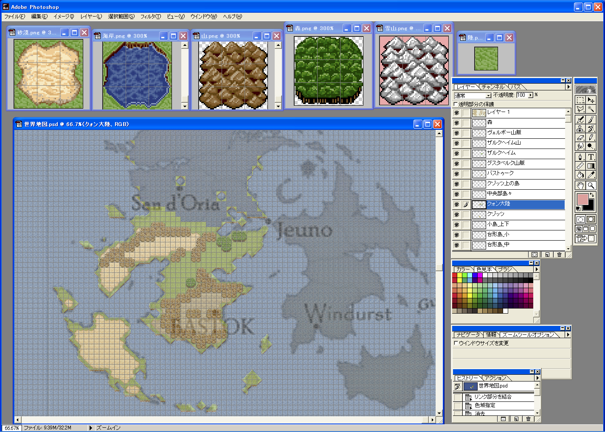The width and height of the screenshot is (605, 432).
Task: Select the Hand tool
Action: [x=580, y=185]
